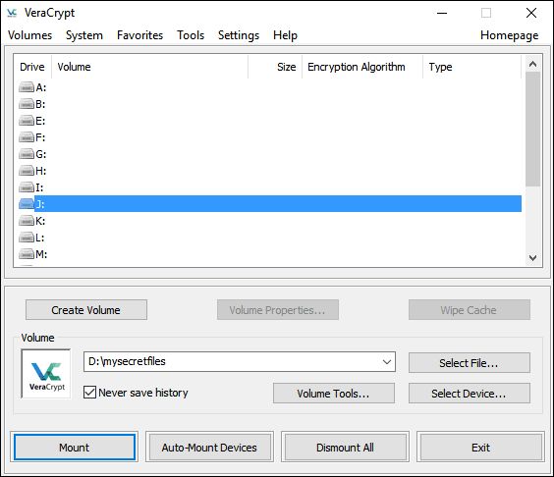Screen dimensions: 554x477
Task: Select the E: drive slot icon
Action: pyautogui.click(x=27, y=121)
